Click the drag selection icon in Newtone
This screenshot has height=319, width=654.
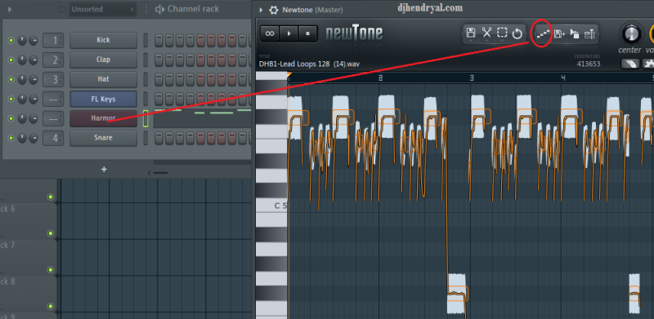click(x=575, y=34)
